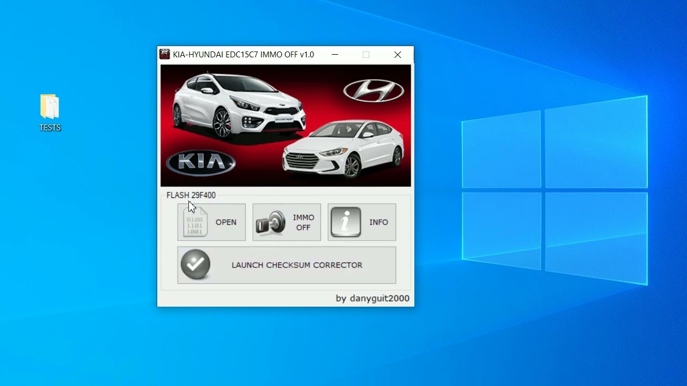Image resolution: width=687 pixels, height=386 pixels.
Task: Click the checkmark icon on checksum button
Action: (195, 265)
